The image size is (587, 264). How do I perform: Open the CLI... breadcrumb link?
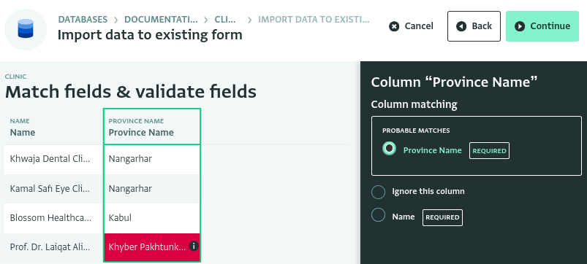click(x=225, y=20)
